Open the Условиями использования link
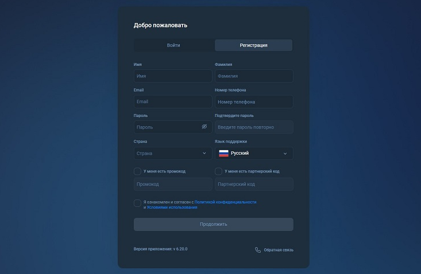Screen dimensions: 421x274 tap(172, 208)
